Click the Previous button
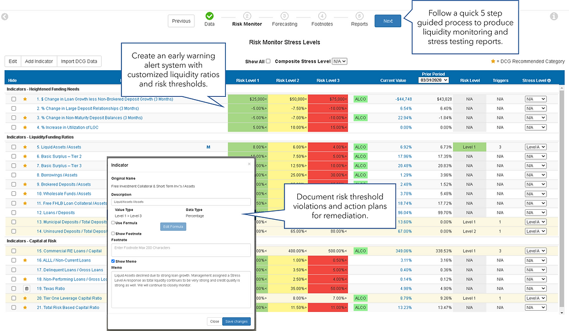Viewport: 569px width, 331px height. (x=181, y=21)
